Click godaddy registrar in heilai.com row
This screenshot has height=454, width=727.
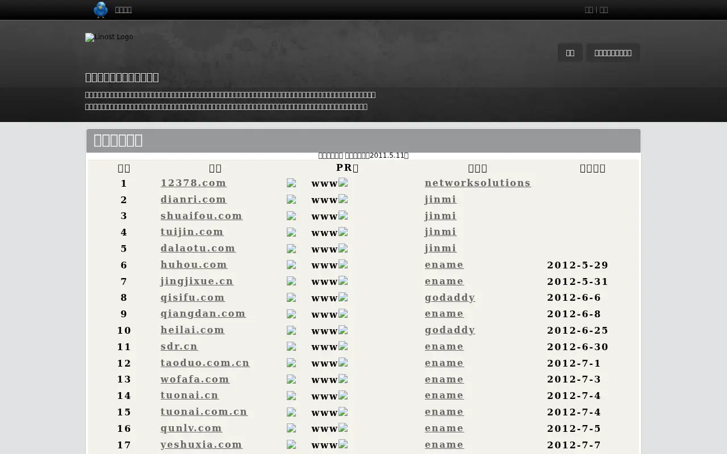click(x=450, y=330)
